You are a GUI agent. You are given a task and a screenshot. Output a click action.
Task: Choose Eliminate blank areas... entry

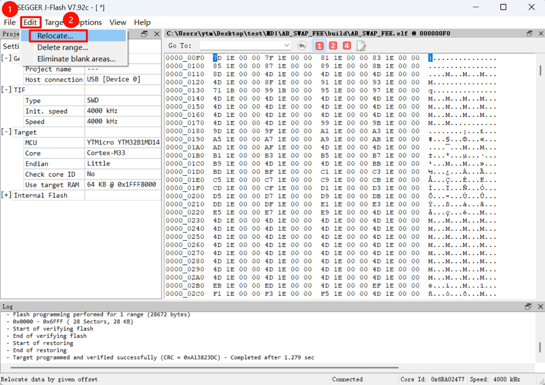pos(74,59)
